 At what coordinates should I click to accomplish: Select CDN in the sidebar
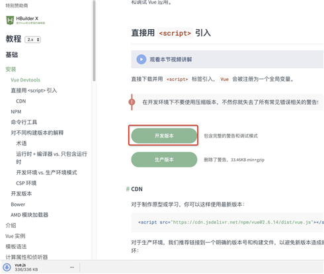[21, 101]
